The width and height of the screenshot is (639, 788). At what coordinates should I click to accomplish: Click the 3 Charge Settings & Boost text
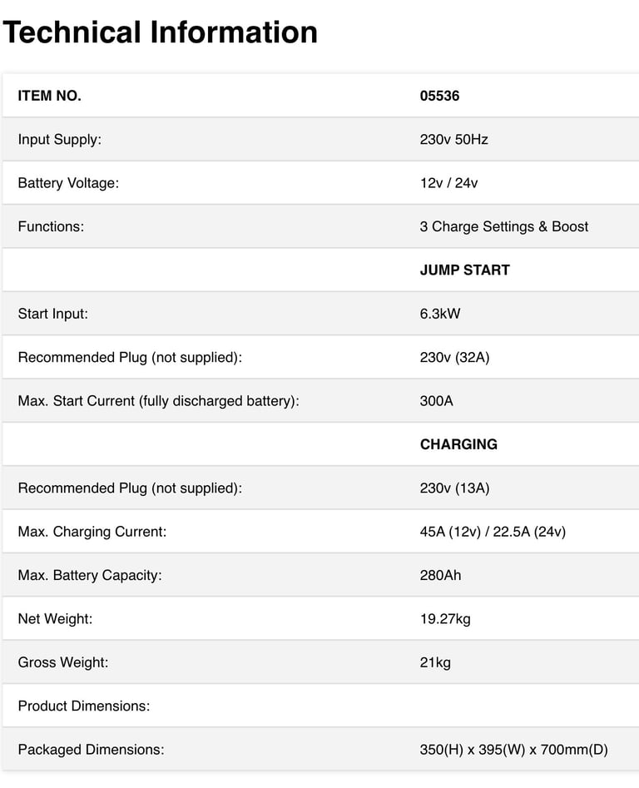[x=504, y=226]
